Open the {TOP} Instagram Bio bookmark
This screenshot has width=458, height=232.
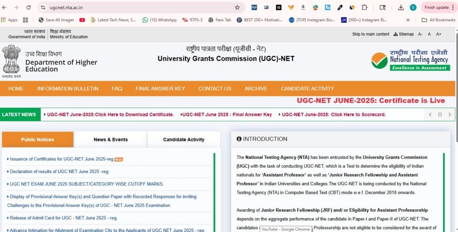pos(312,20)
